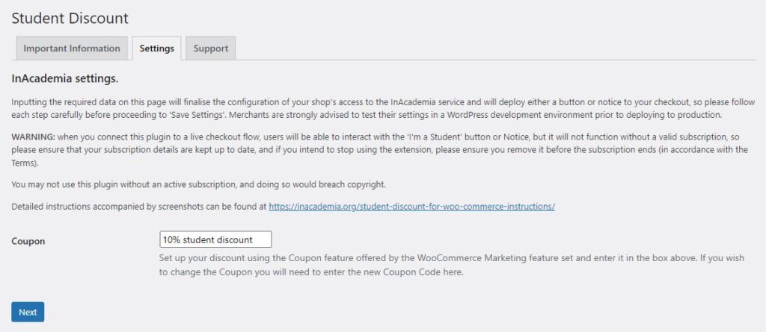
Task: Switch to the Support tab
Action: (211, 48)
